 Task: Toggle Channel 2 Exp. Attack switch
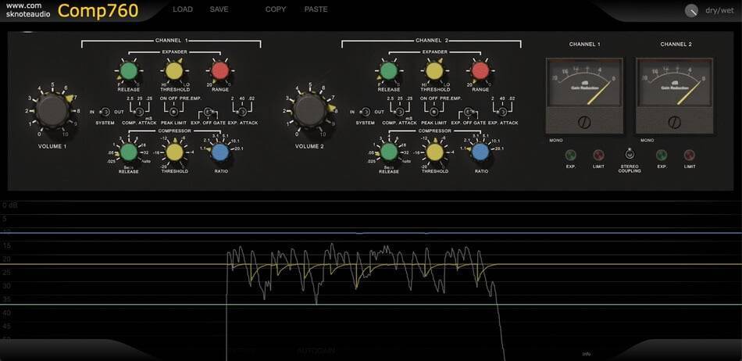[503, 112]
